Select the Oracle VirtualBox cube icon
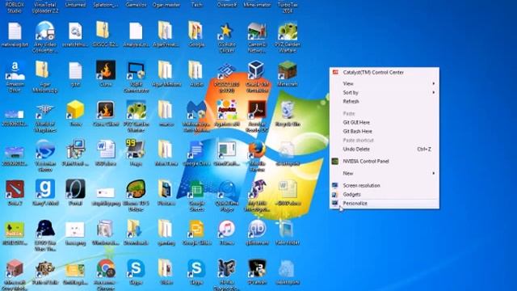This screenshot has height=291, width=517. click(257, 70)
